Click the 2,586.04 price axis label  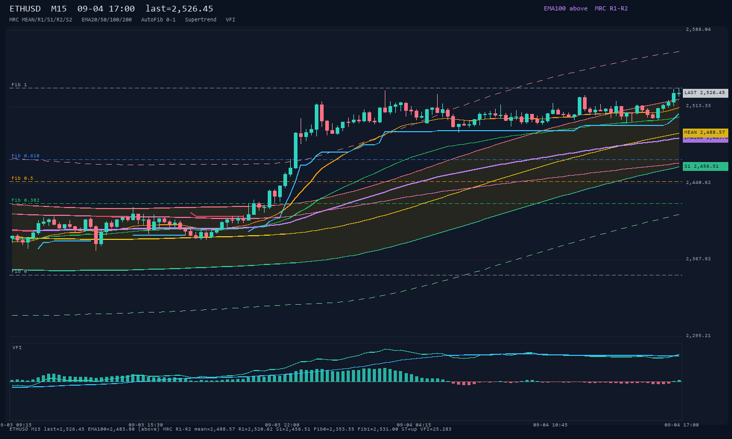click(x=699, y=29)
